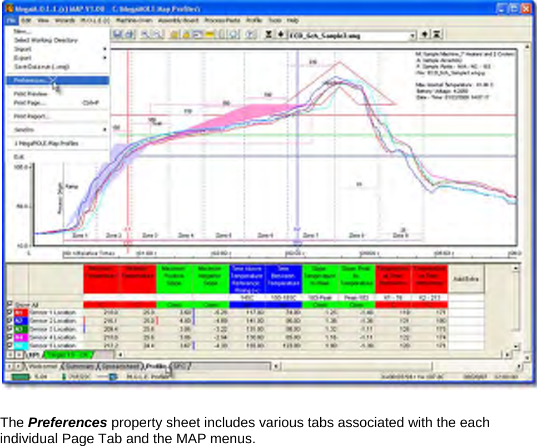This screenshot has width=537, height=446.
Task: Open the Wizards menu
Action: (x=64, y=20)
